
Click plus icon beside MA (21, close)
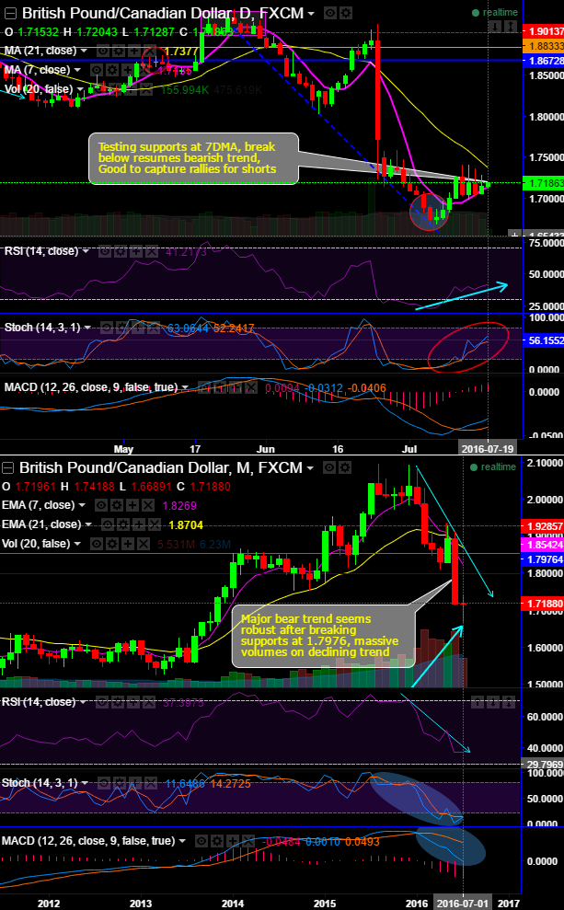(x=133, y=51)
